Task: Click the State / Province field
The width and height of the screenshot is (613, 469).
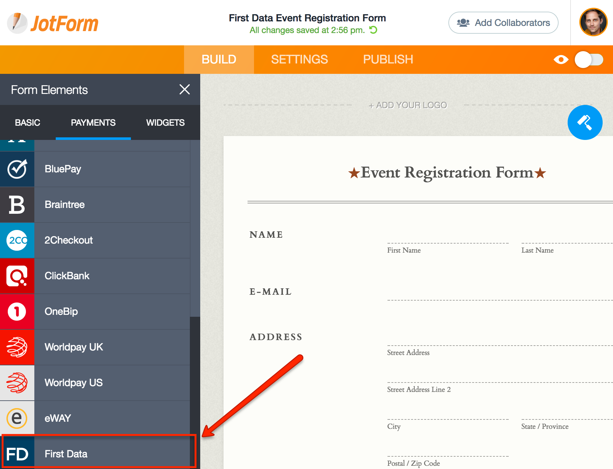Action: coord(567,413)
